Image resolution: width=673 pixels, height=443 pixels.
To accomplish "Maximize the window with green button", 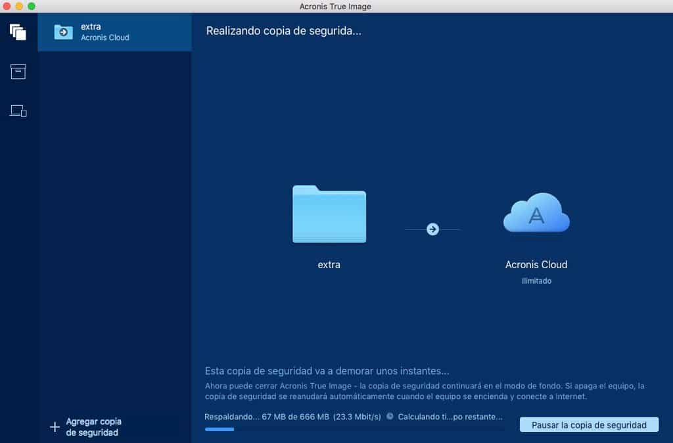I will point(31,6).
